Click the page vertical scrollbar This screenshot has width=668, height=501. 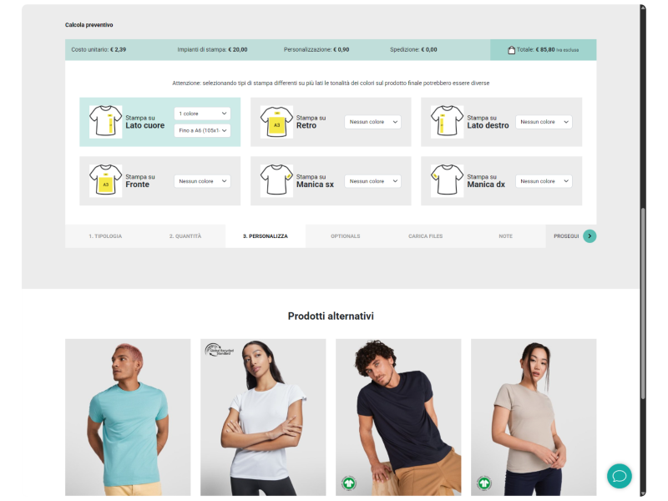(643, 304)
